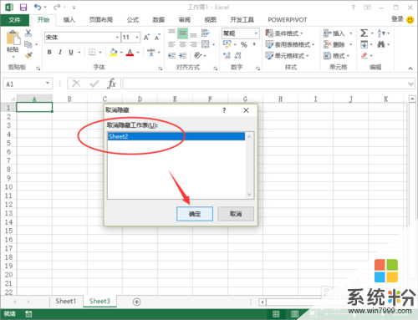Click the Clear eraser icon

point(364,55)
